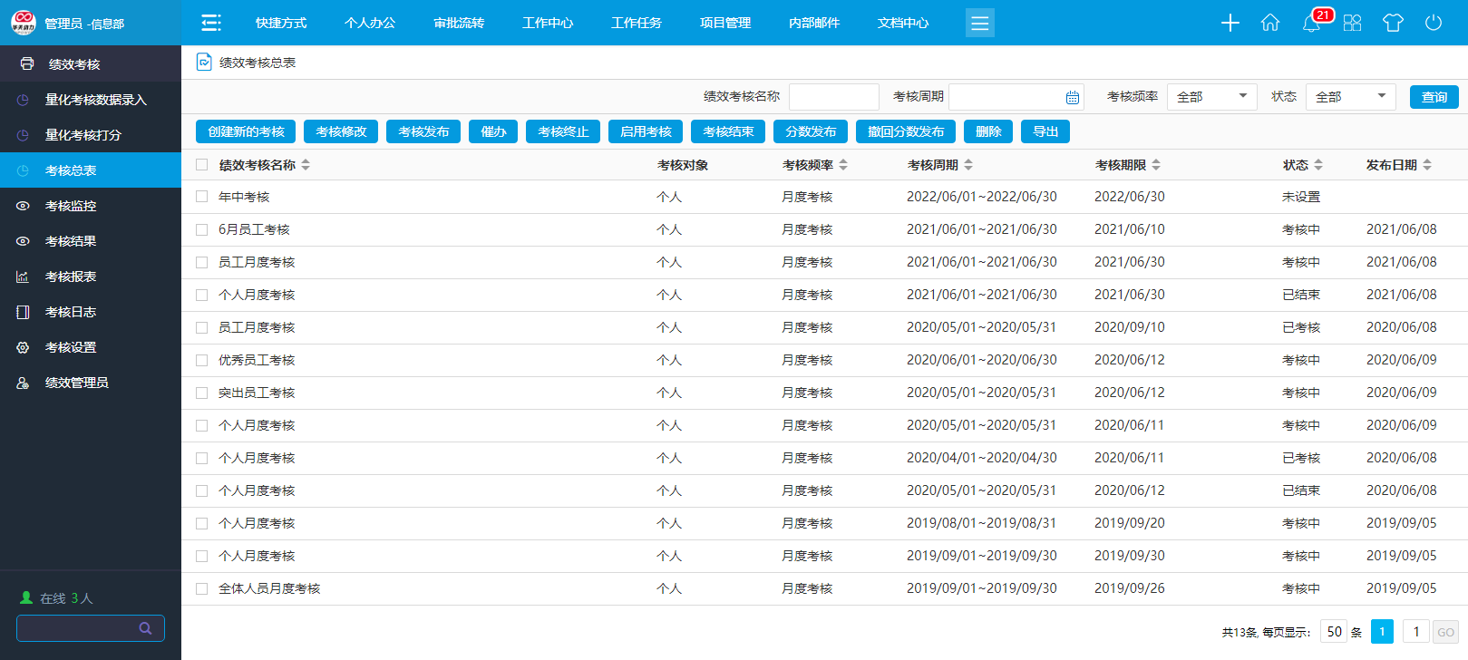The height and width of the screenshot is (660, 1468).
Task: Click the search icon in online users box
Action: pos(145,628)
